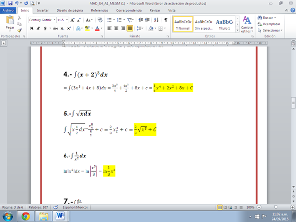
Task: Apply yellow text highlight color
Action: point(87,28)
